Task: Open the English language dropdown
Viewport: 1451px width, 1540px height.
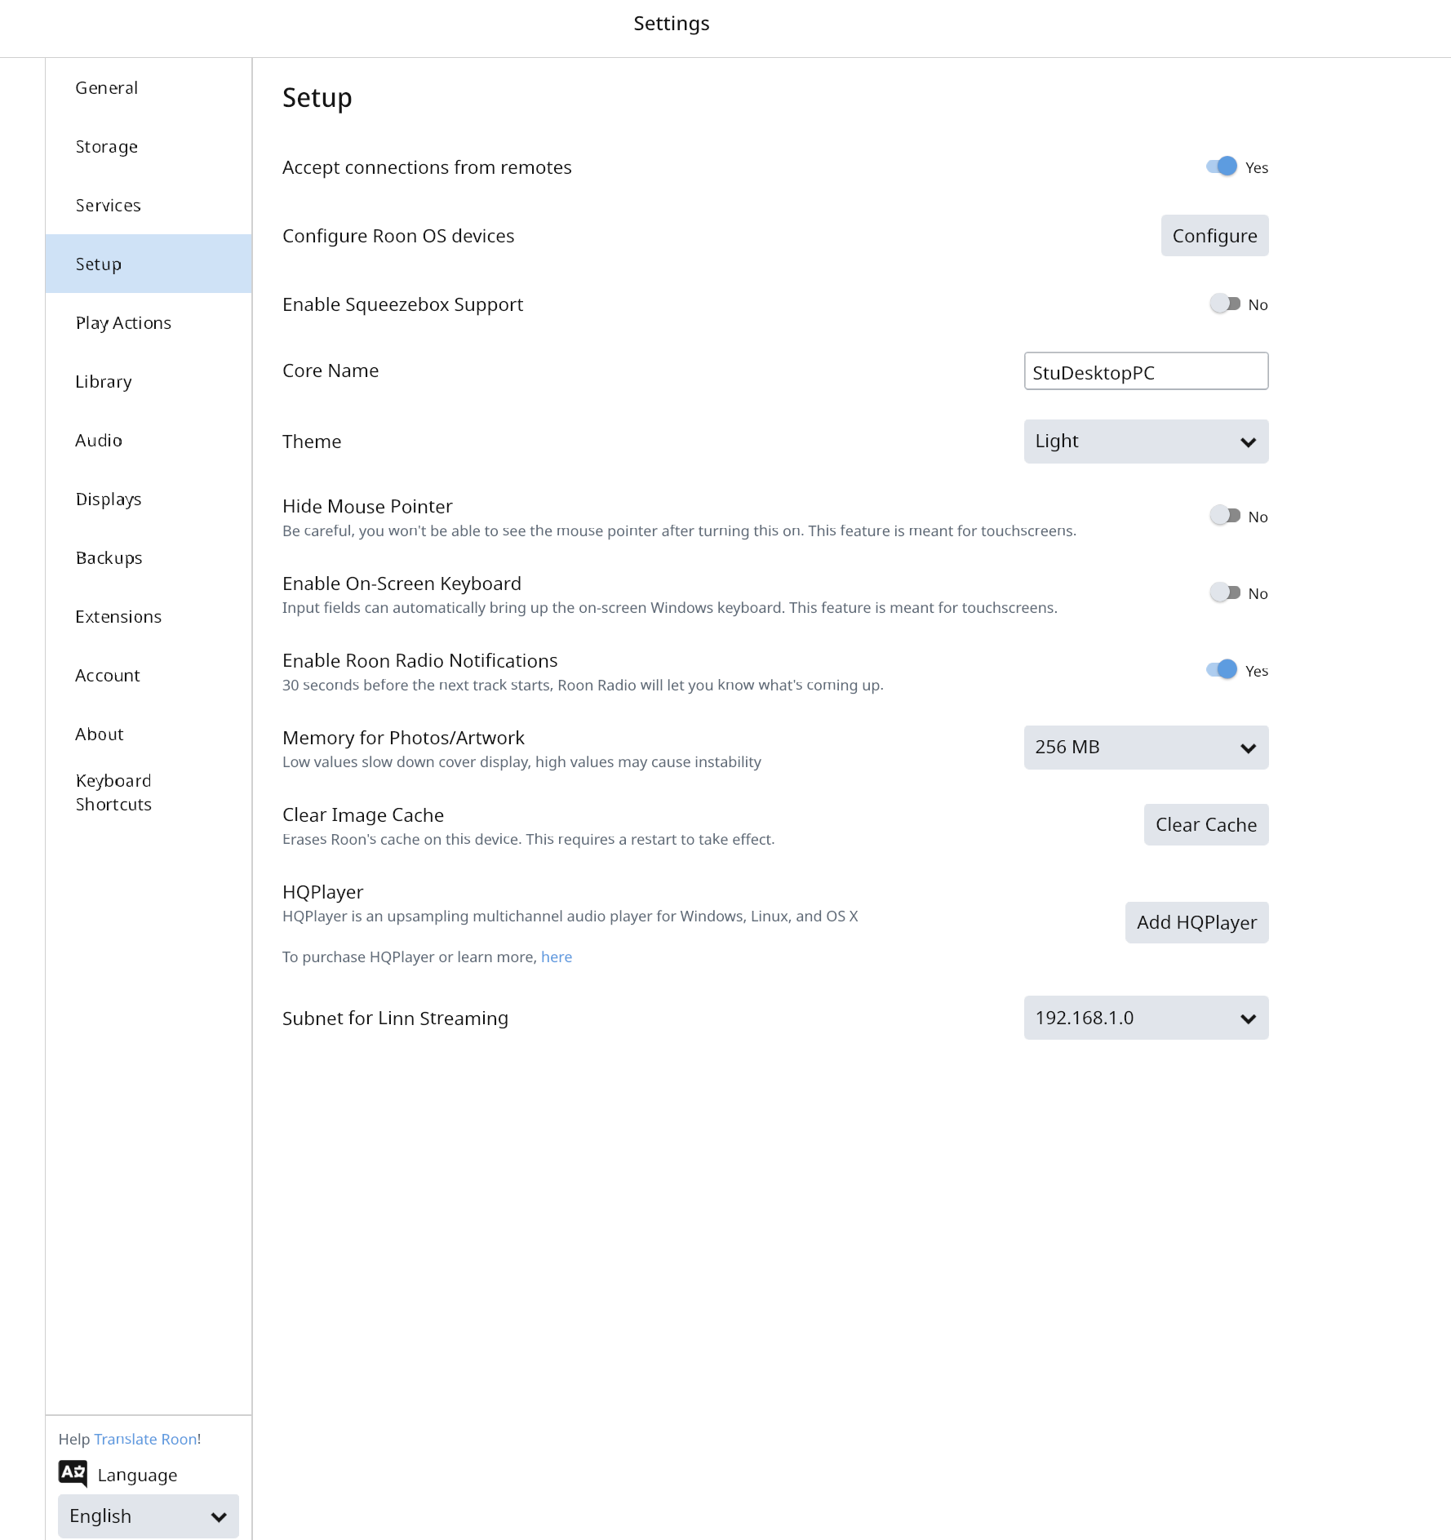Action: click(149, 1516)
